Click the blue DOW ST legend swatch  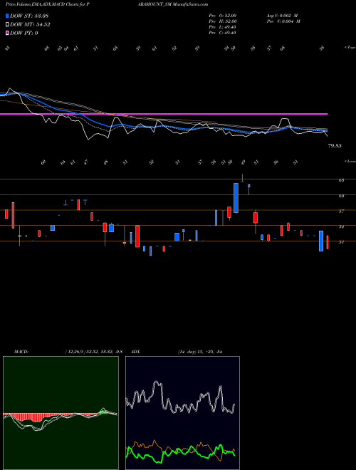point(8,16)
